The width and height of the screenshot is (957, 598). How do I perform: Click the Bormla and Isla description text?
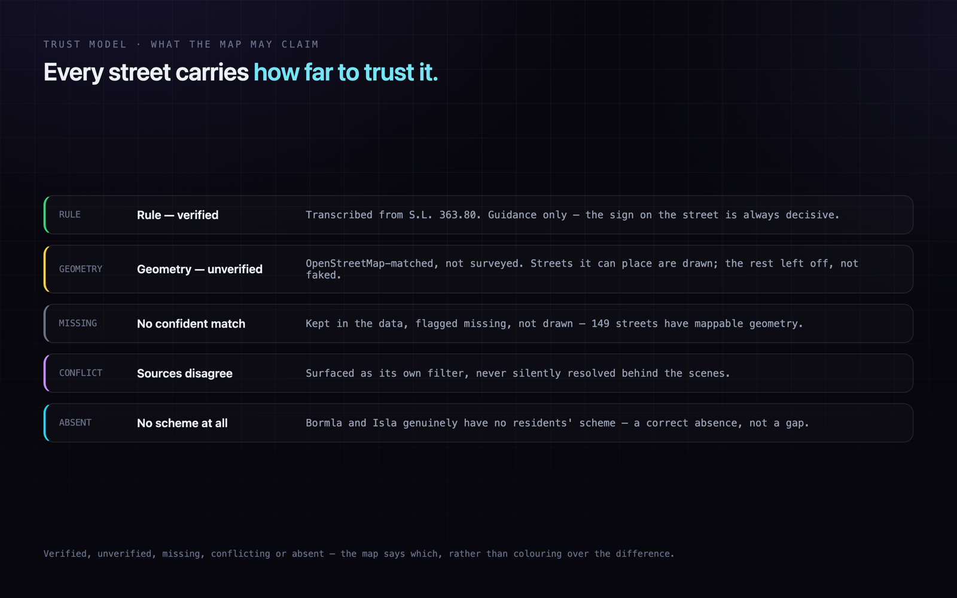pyautogui.click(x=557, y=423)
